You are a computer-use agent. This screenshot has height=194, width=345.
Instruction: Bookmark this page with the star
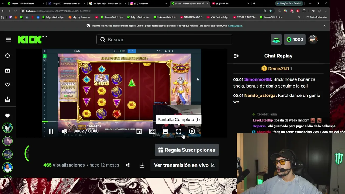271,11
